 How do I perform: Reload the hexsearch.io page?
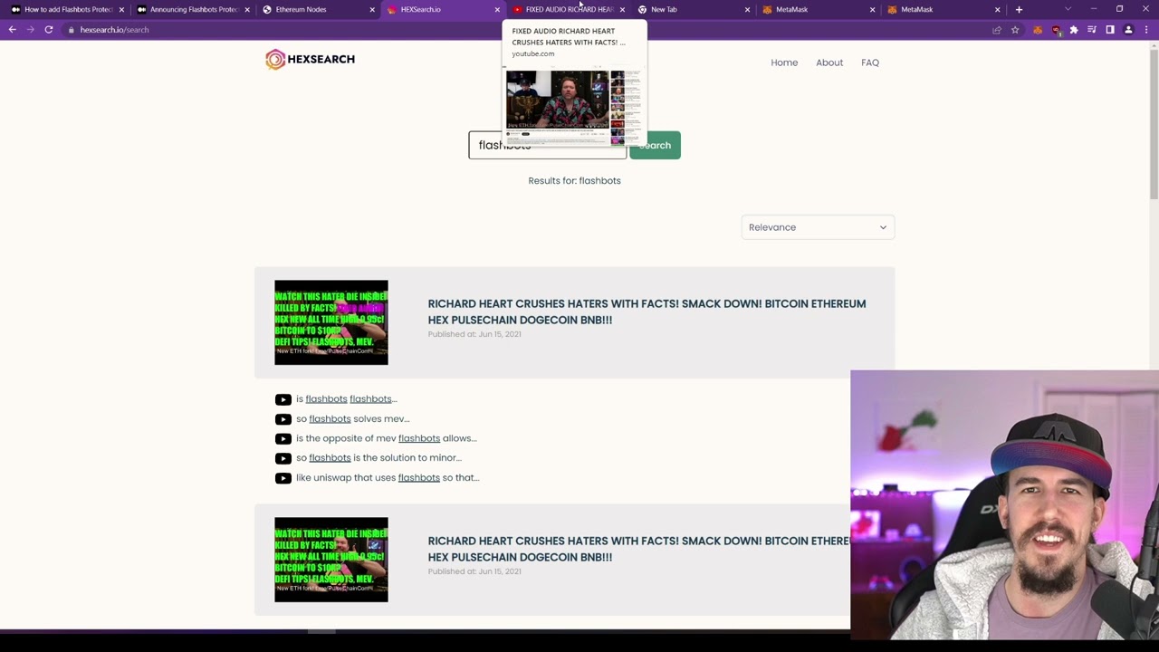[49, 30]
